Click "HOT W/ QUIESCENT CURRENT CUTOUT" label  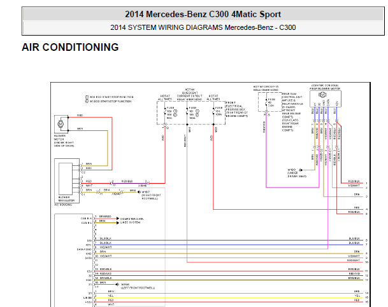click(190, 94)
